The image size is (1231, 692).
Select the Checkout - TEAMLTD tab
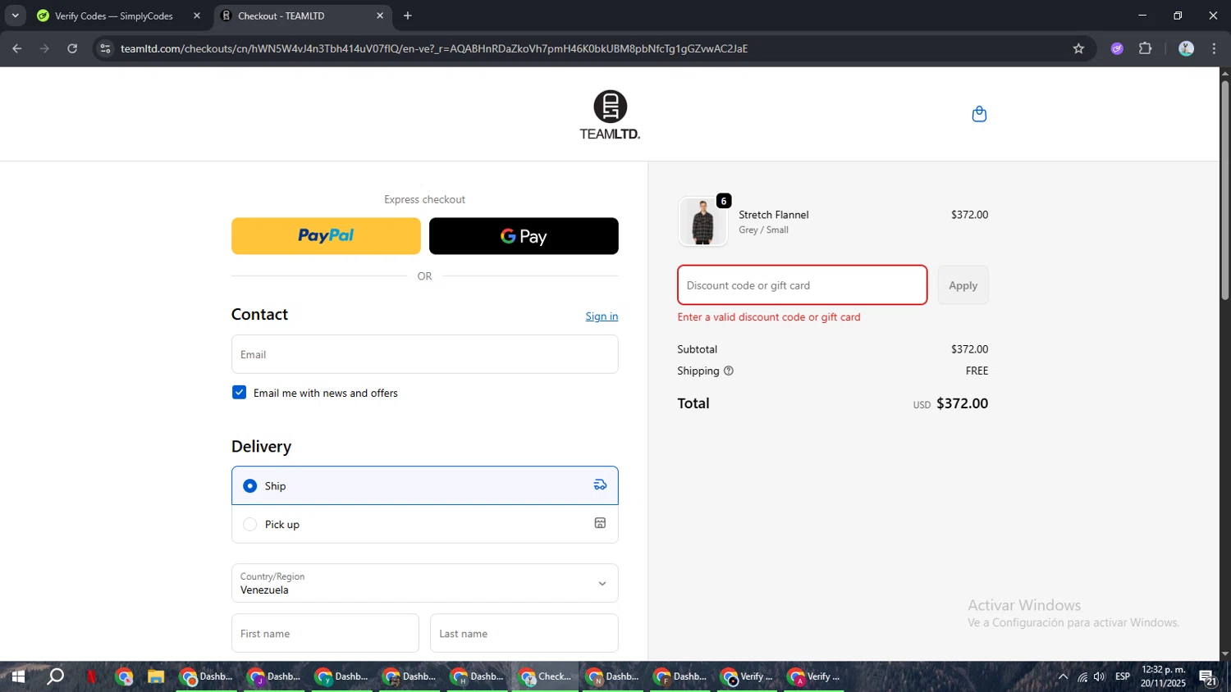(x=303, y=16)
